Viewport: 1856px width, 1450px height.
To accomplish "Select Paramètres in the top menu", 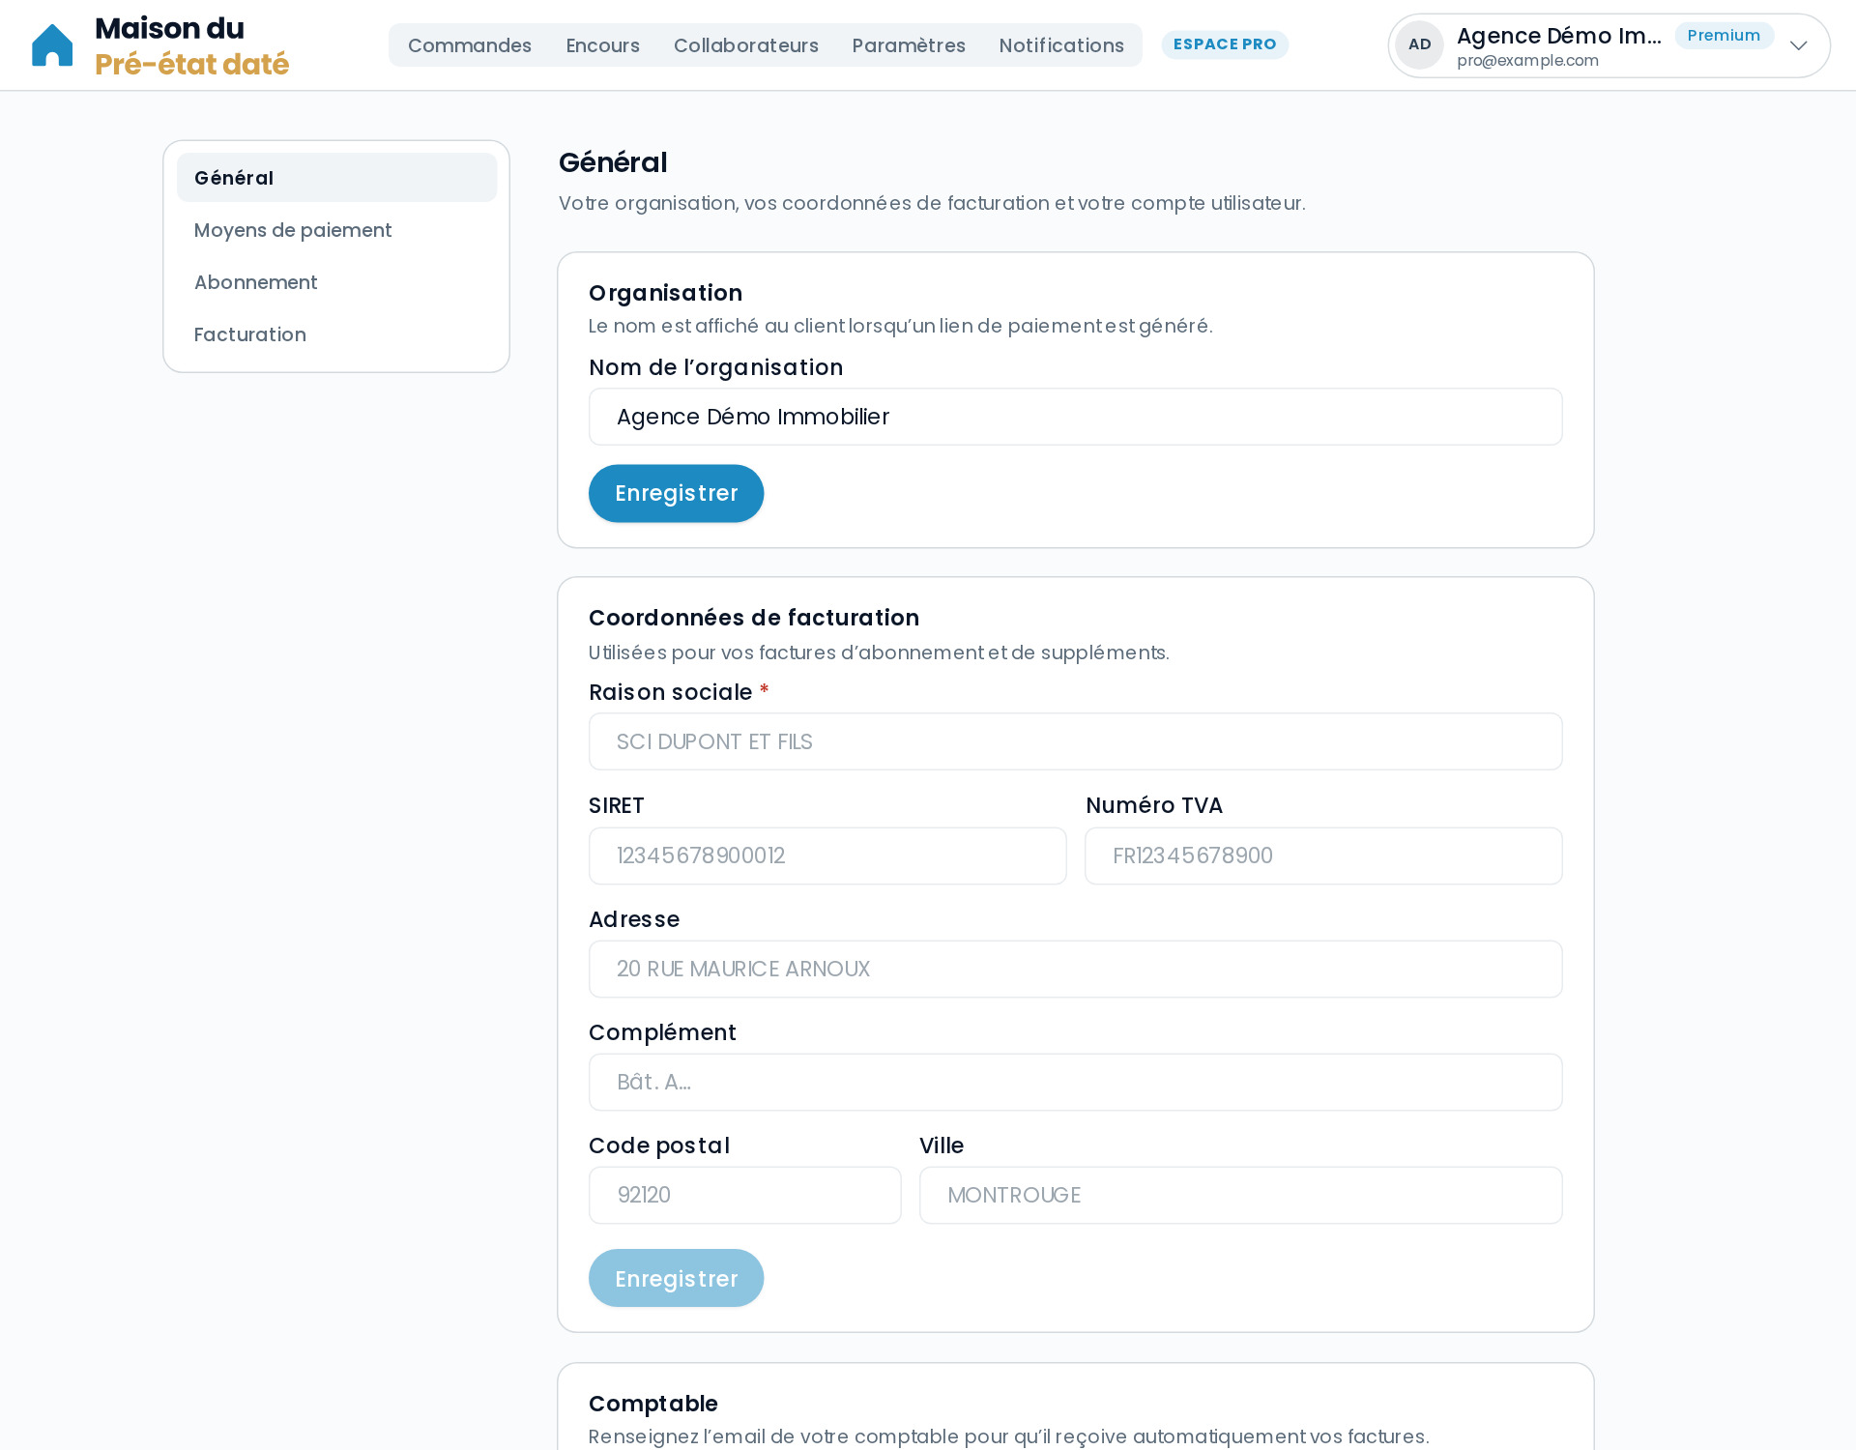I will (909, 45).
